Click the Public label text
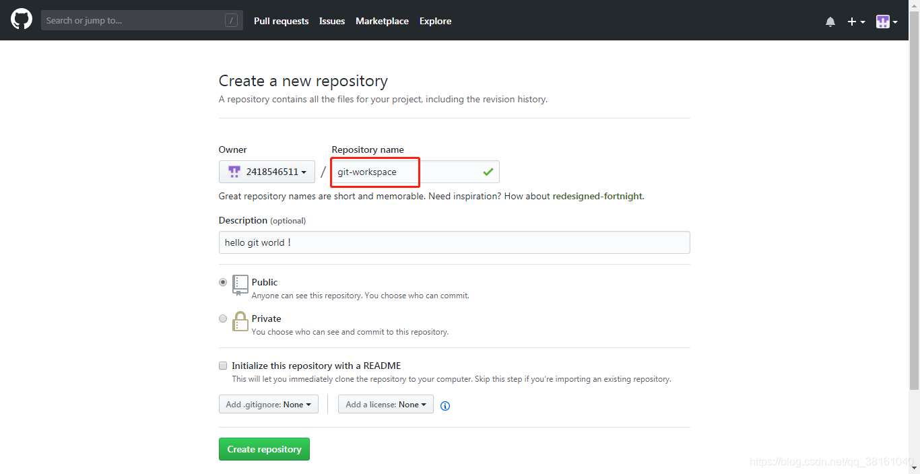This screenshot has width=920, height=474. (x=265, y=282)
